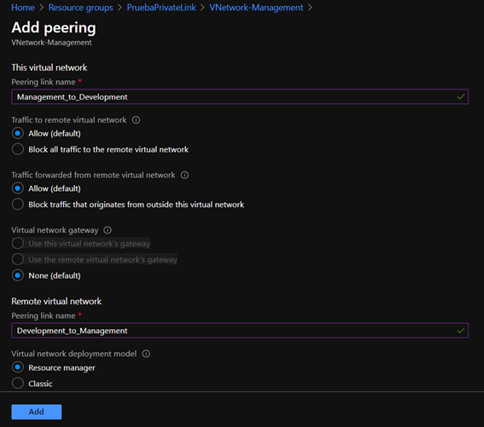The height and width of the screenshot is (427, 484).
Task: Open info tooltip for Traffic to remote virtual network
Action: tap(136, 120)
